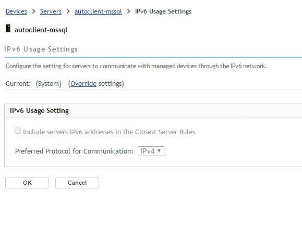Click the IPv6 Usage Setting panel header
This screenshot has height=229, width=302.
coord(153,111)
